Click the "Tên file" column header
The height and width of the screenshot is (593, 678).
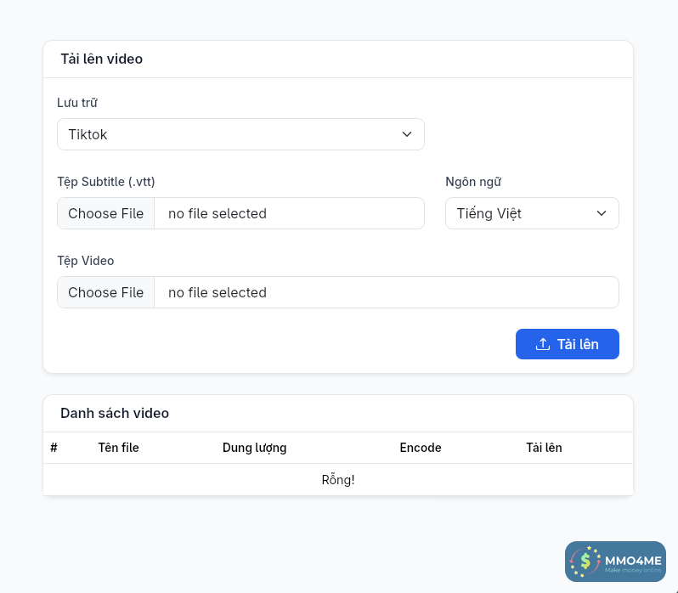119,448
